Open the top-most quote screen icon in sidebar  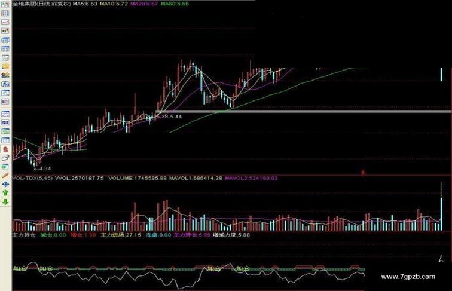(x=5, y=4)
